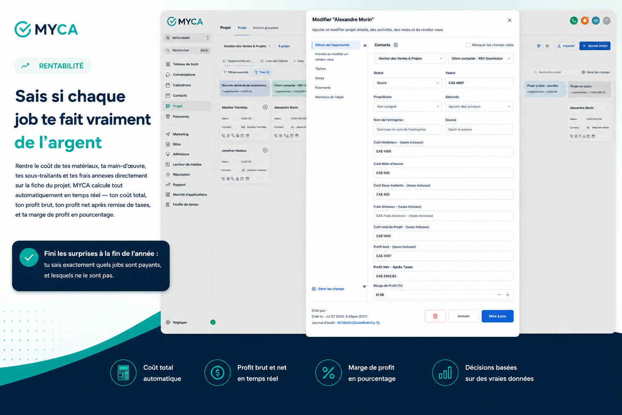Open Abonnés dropdown Ajouter des suiveurs
The image size is (622, 415).
click(x=479, y=107)
